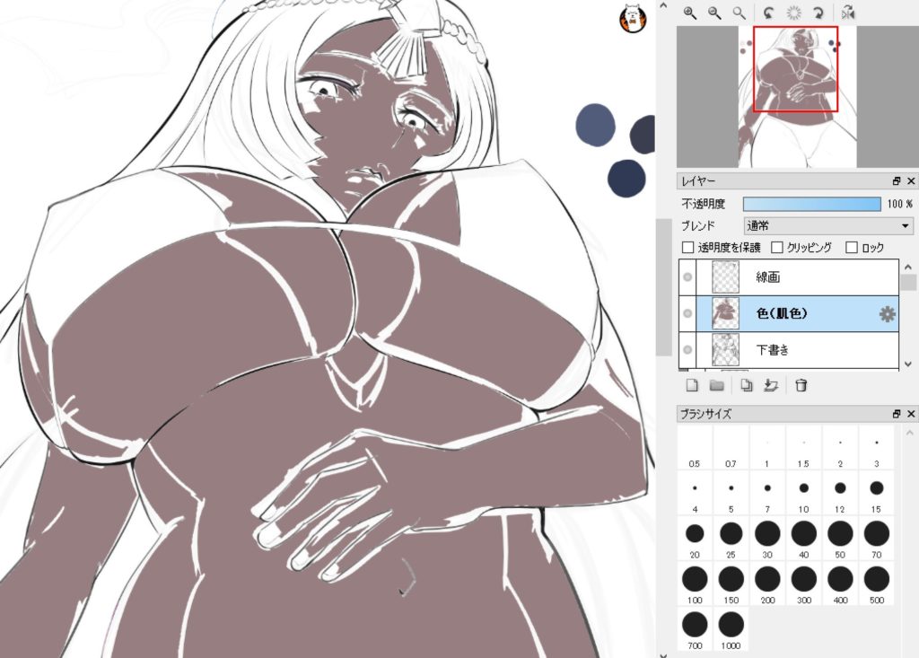Hide the 線画 layer
The width and height of the screenshot is (919, 658).
pos(687,278)
